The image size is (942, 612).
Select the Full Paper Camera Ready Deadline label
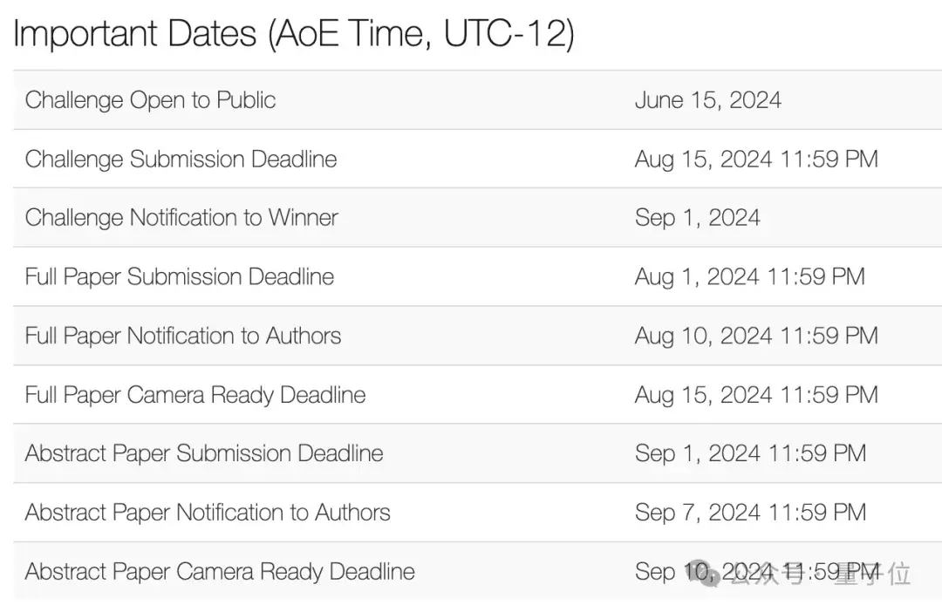(x=195, y=395)
